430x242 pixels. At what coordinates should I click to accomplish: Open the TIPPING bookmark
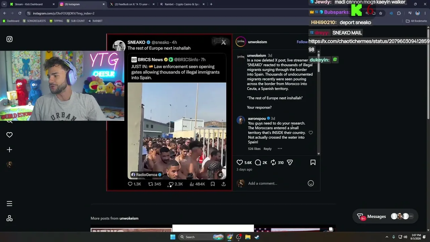tap(56, 21)
